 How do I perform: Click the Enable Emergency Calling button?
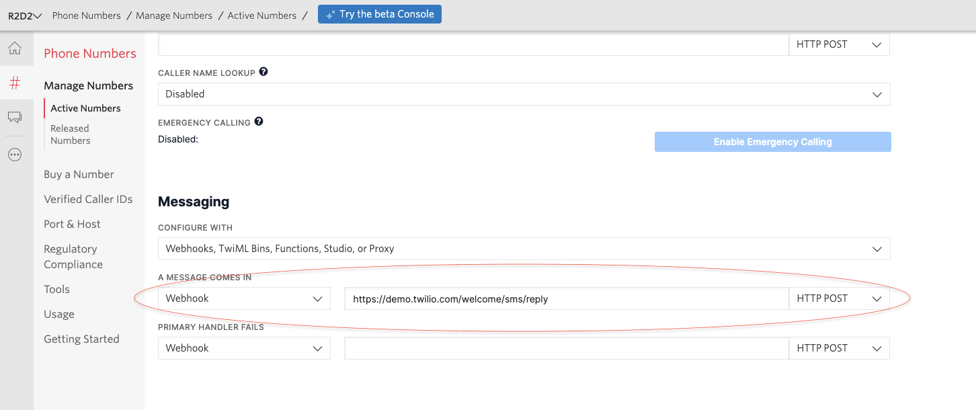click(x=772, y=142)
